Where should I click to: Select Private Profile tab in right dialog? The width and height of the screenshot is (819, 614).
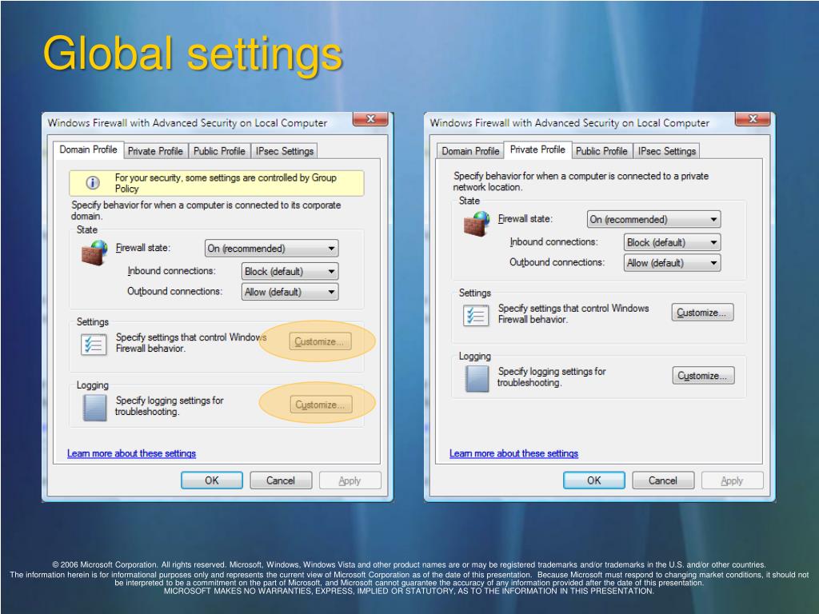click(537, 150)
